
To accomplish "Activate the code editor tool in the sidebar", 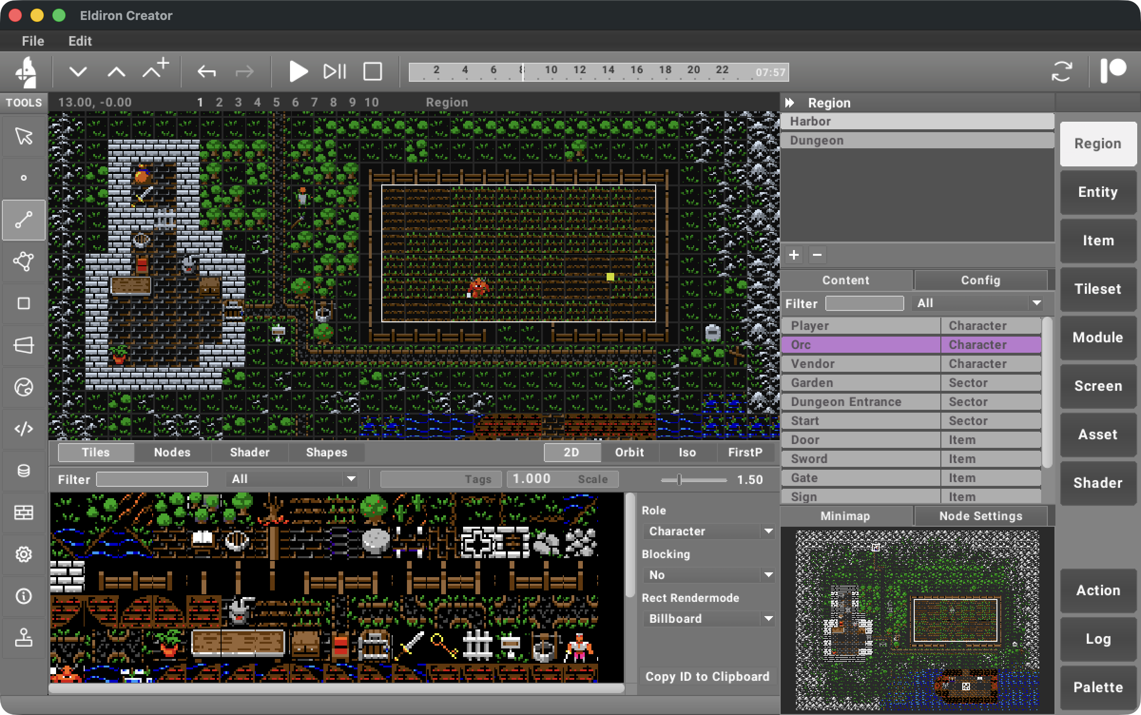I will point(23,428).
